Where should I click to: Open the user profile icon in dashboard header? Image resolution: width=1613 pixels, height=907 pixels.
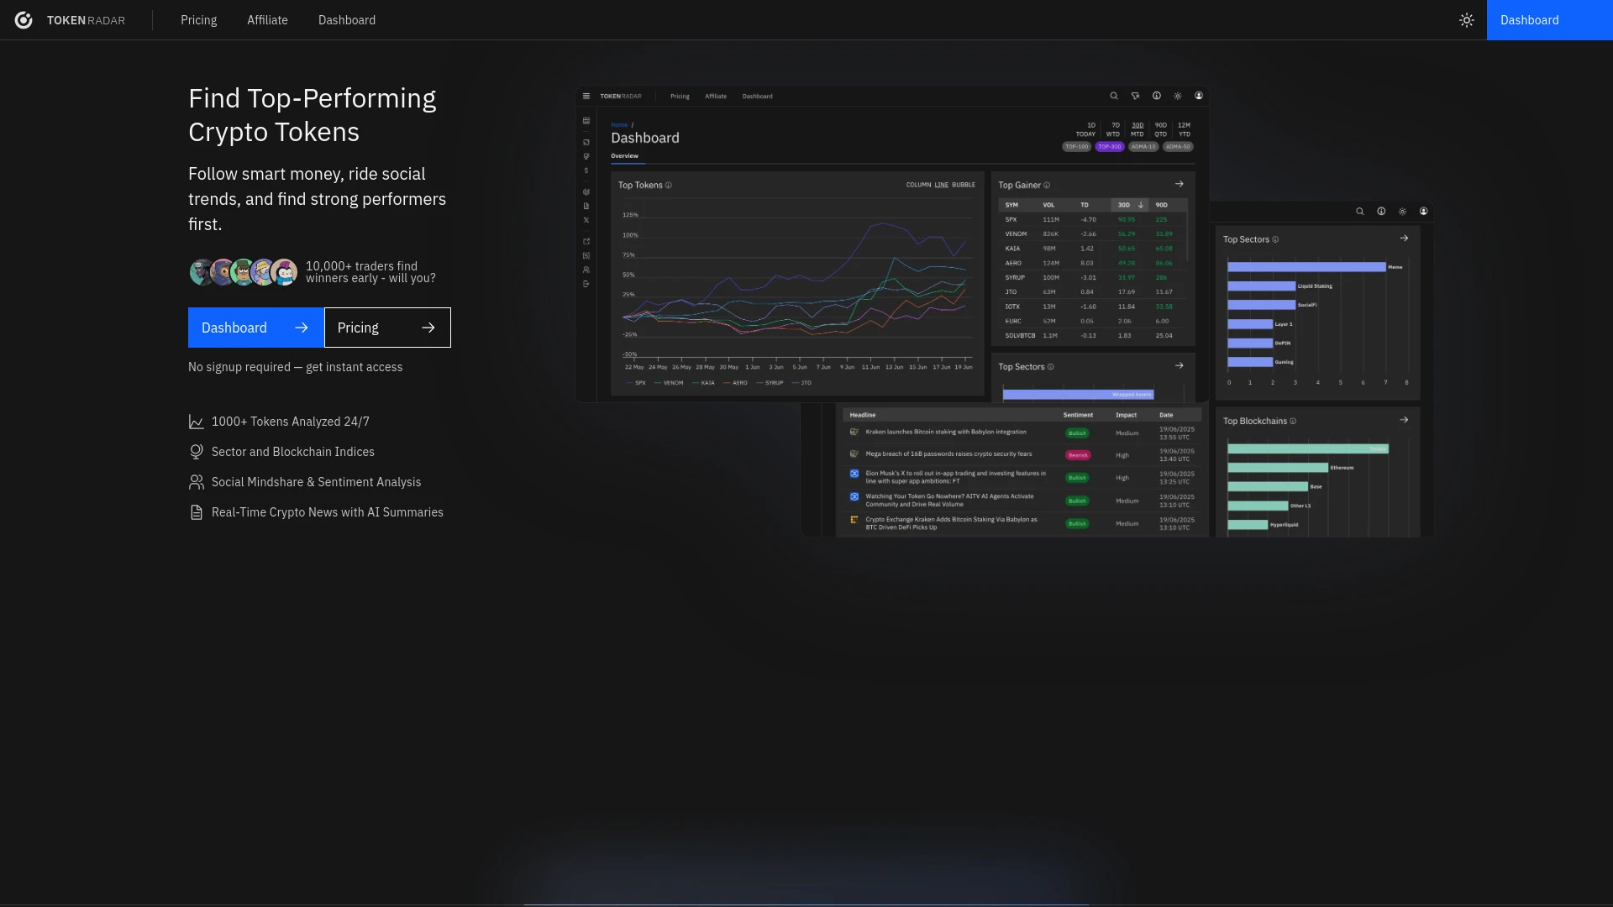coord(1199,96)
